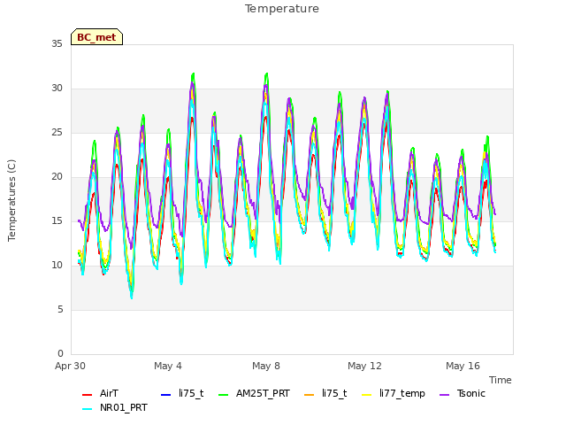This screenshot has height=425, width=566.
Task: Click the Time x-axis label
Action: [501, 380]
